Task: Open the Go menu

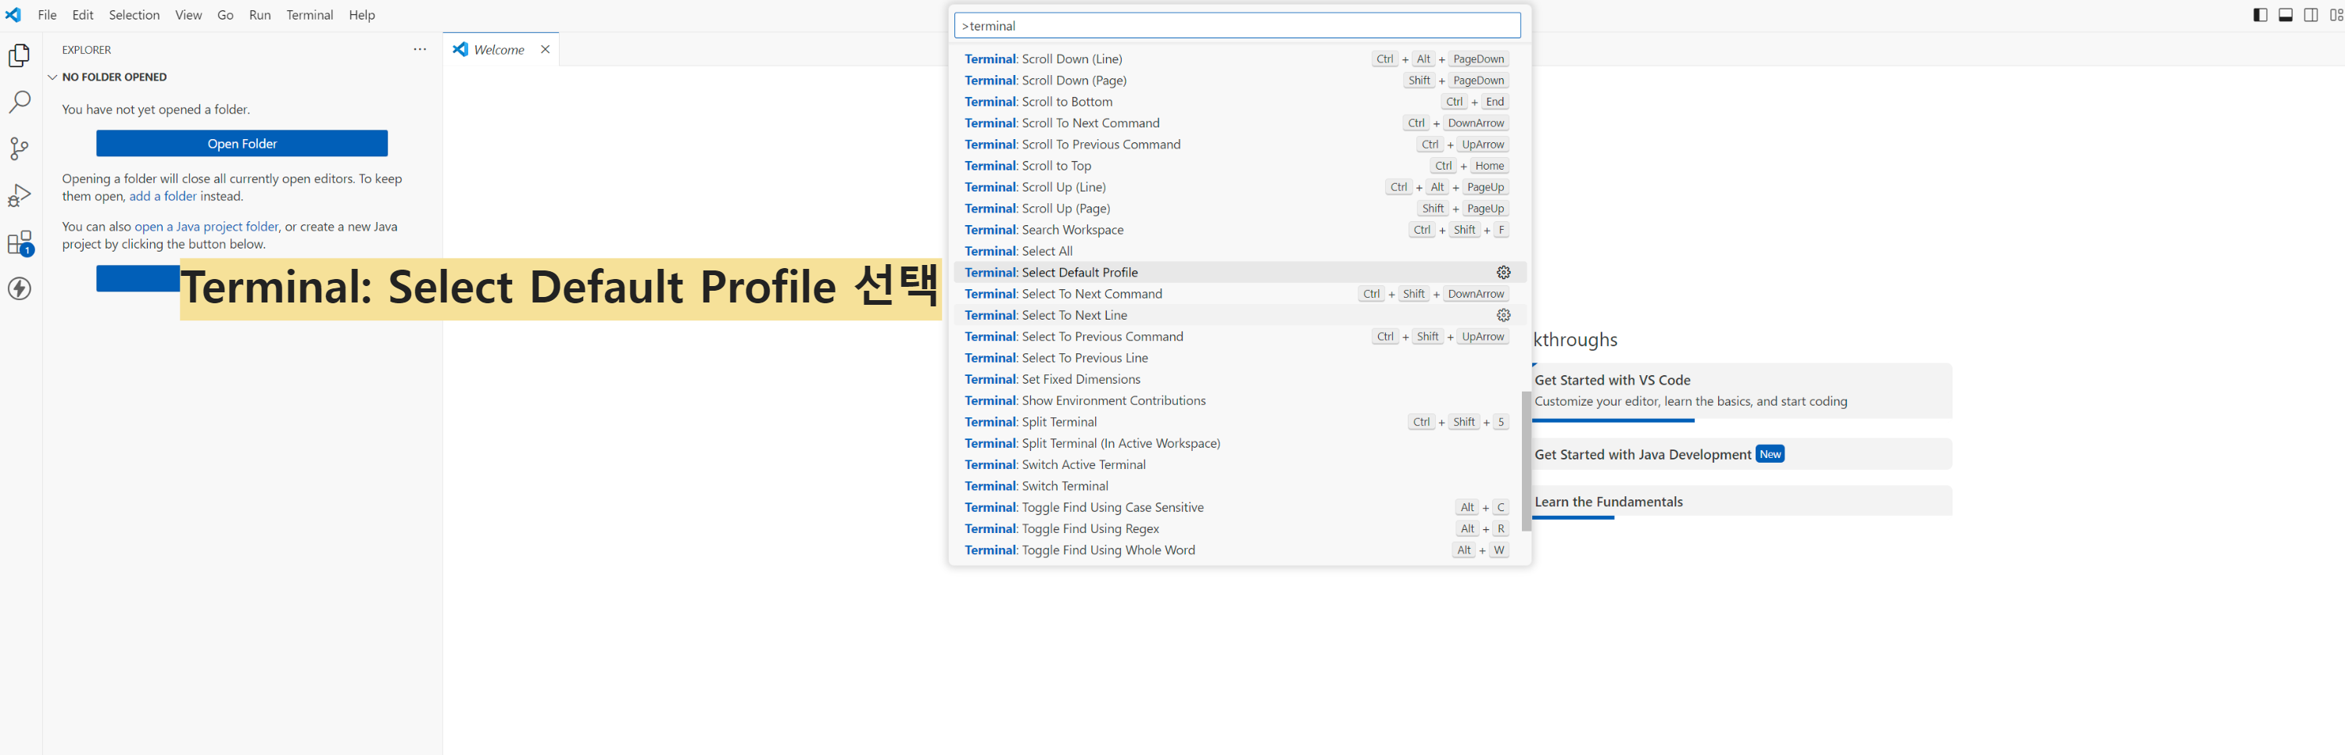Action: click(226, 15)
